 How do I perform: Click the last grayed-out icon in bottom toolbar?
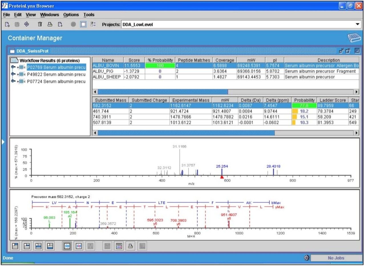(x=142, y=246)
